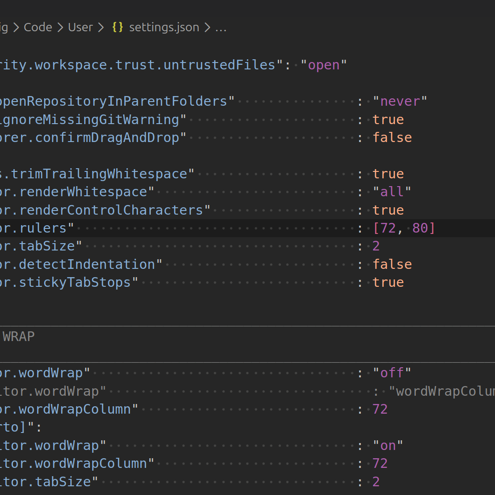Click true value of renderControlCharacters

(388, 210)
